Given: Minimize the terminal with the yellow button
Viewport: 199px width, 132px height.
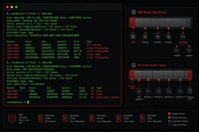Looking at the screenshot, I should coord(12,7).
